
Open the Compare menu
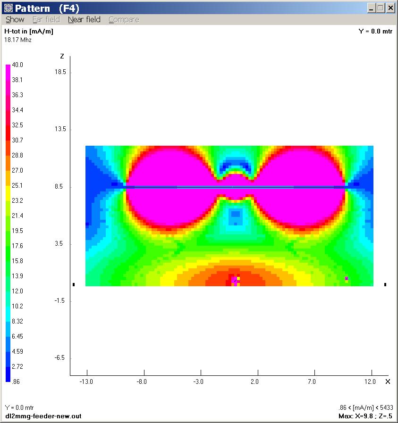(x=124, y=20)
